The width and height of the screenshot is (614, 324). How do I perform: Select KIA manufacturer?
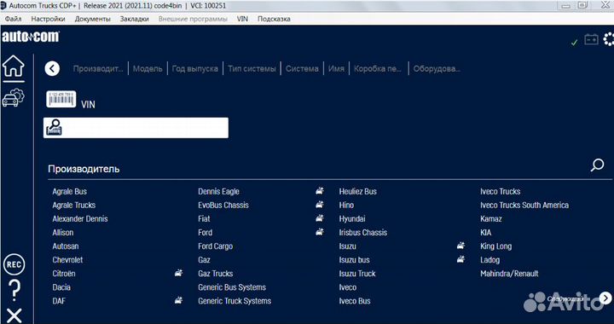point(485,233)
